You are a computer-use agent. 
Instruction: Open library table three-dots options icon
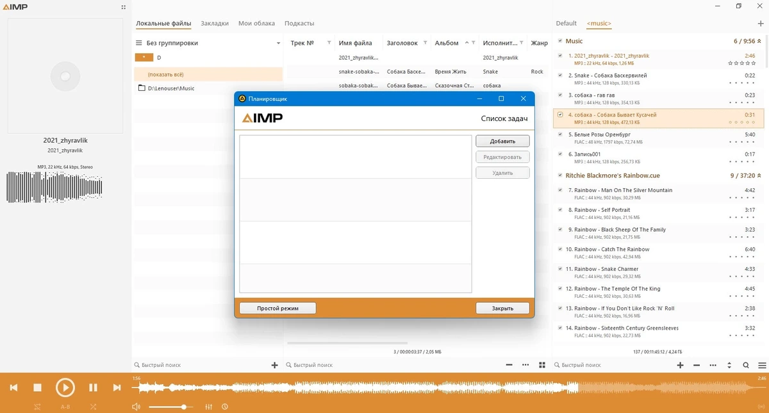point(525,365)
